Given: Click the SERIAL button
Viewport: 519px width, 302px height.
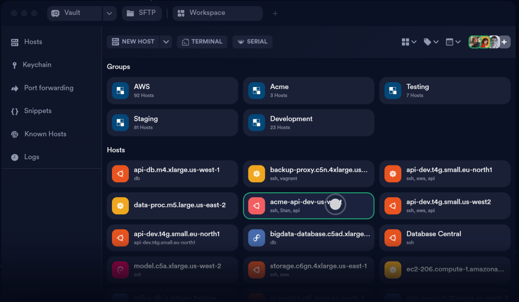Looking at the screenshot, I should tap(252, 42).
